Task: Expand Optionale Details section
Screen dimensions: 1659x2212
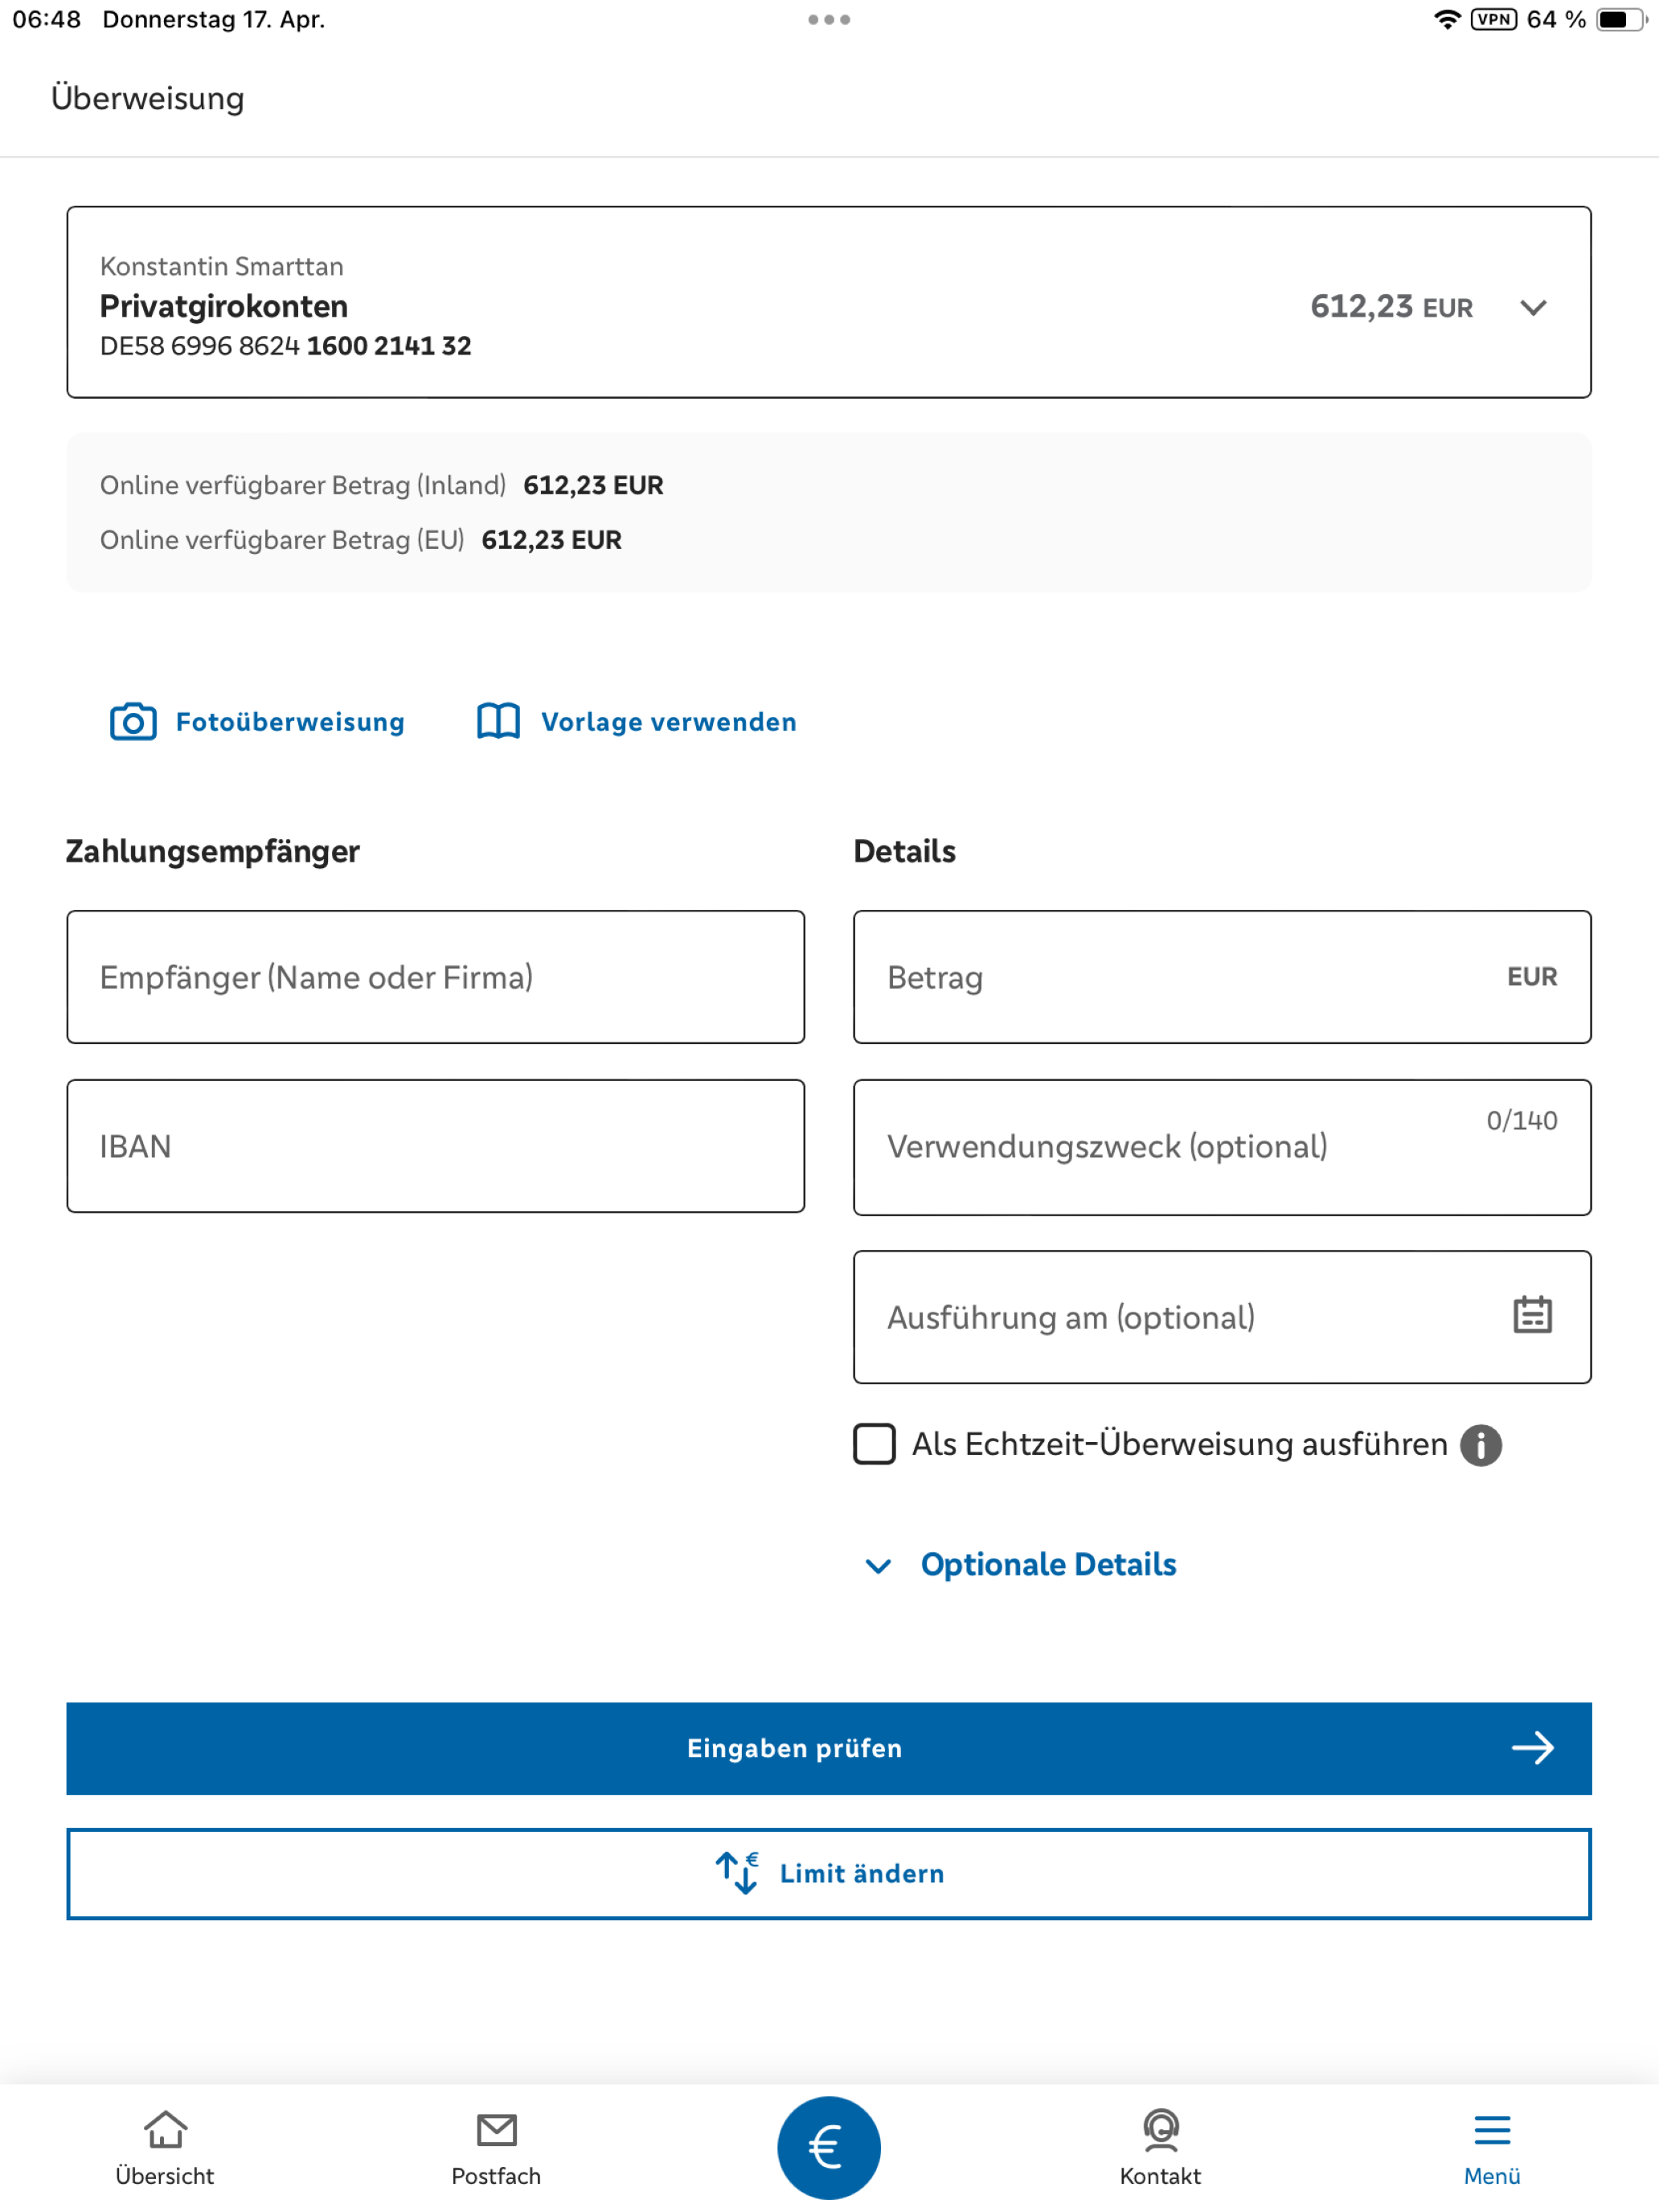Action: 1020,1565
